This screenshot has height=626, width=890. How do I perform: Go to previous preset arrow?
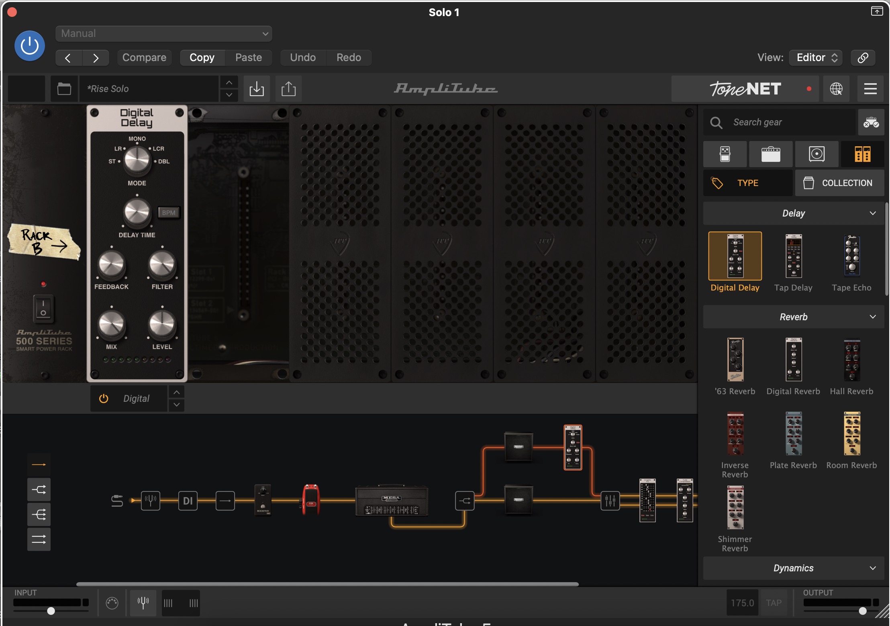click(69, 58)
